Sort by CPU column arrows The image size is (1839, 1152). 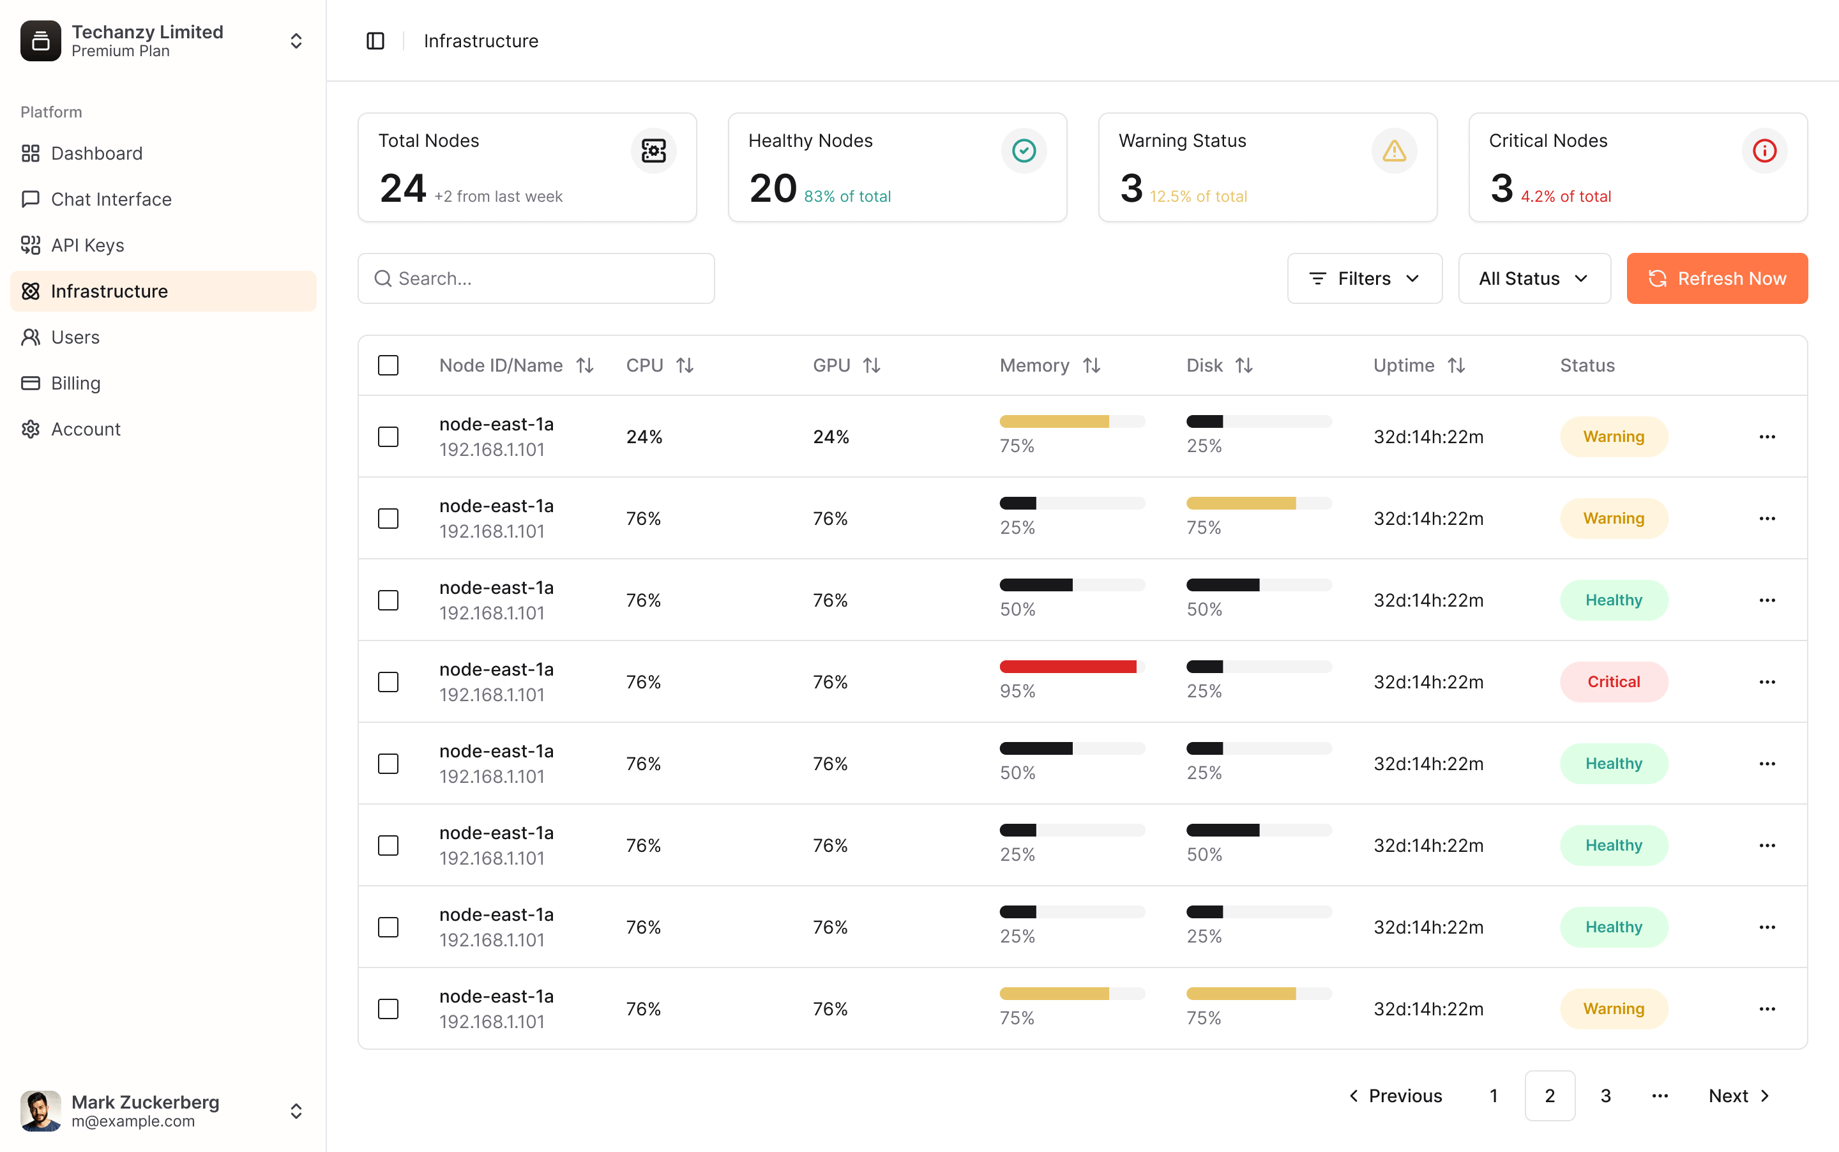point(685,366)
